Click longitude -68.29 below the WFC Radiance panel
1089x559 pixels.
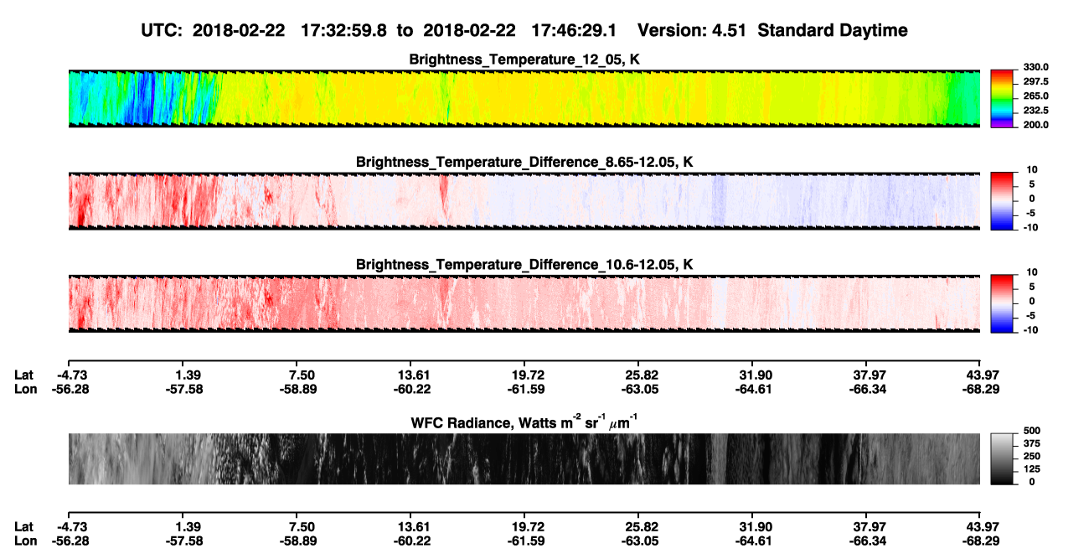pyautogui.click(x=981, y=541)
